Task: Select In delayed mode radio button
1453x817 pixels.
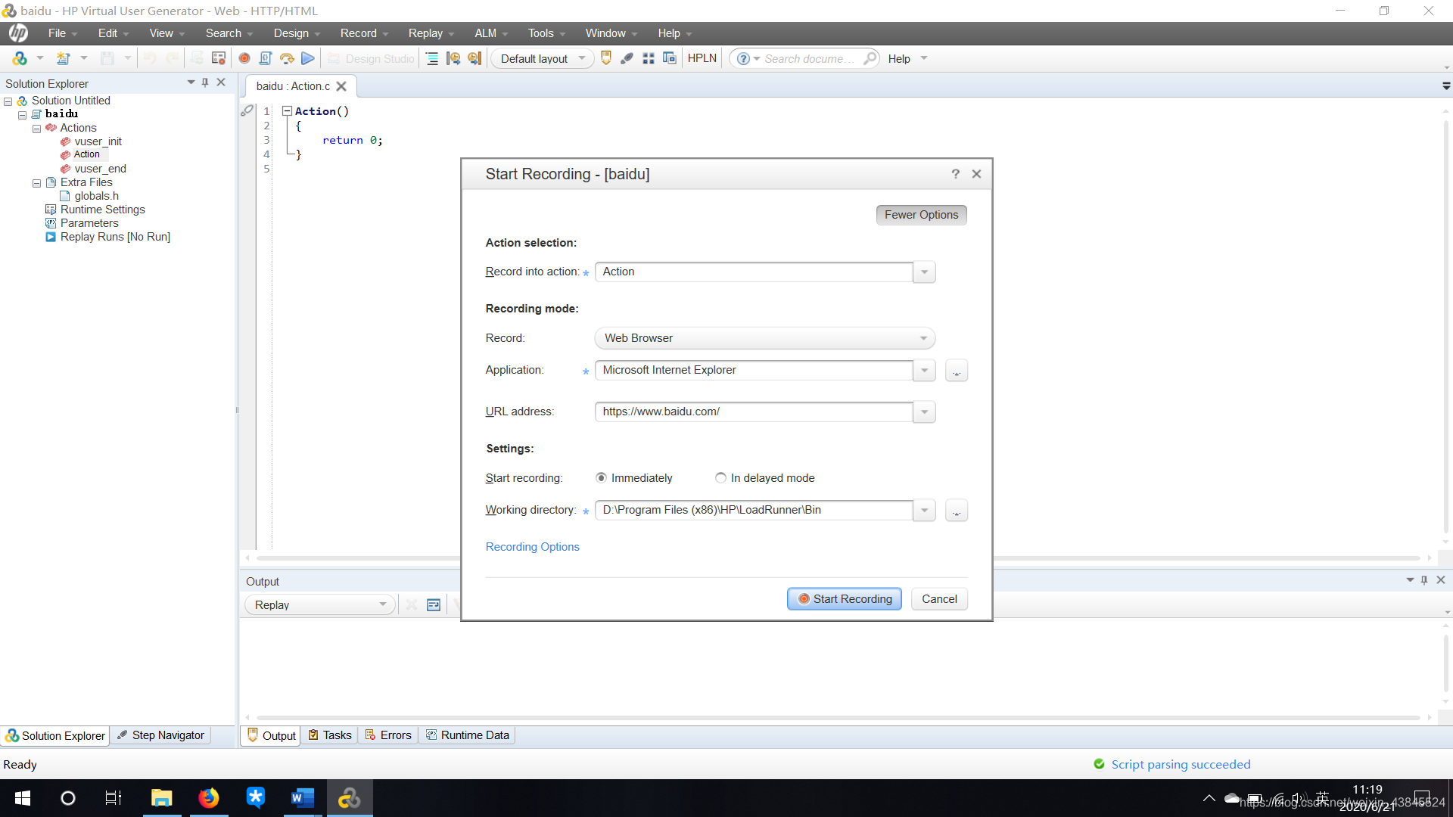Action: (720, 478)
